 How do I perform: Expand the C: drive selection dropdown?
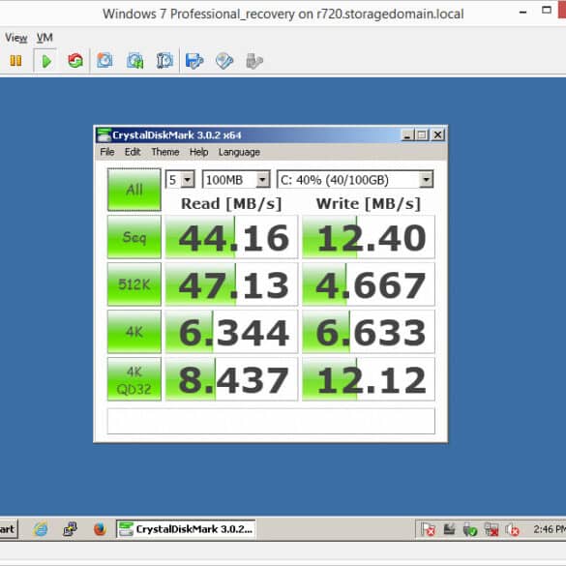426,179
